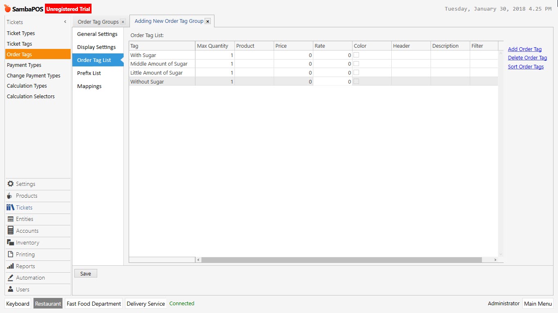
Task: Click the Add Order Tag link
Action: [524, 48]
